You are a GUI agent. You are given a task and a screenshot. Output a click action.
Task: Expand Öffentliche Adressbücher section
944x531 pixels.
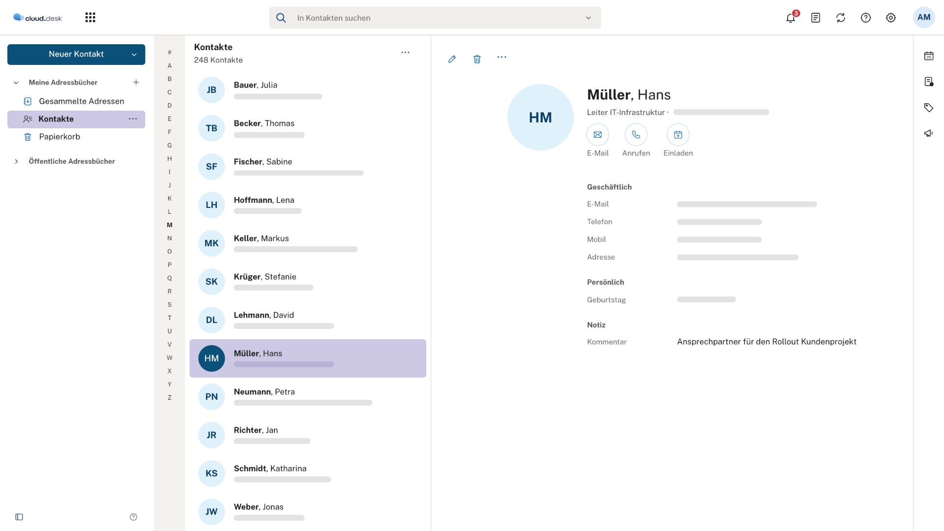click(16, 161)
